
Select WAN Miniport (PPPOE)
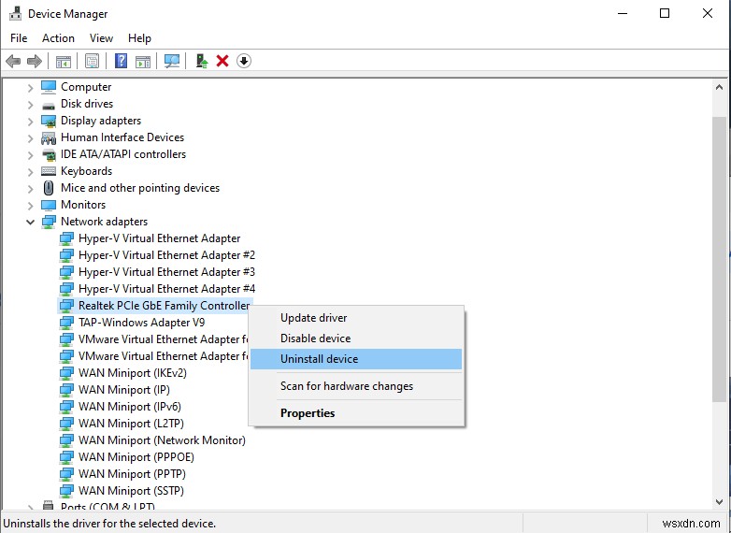click(x=136, y=457)
